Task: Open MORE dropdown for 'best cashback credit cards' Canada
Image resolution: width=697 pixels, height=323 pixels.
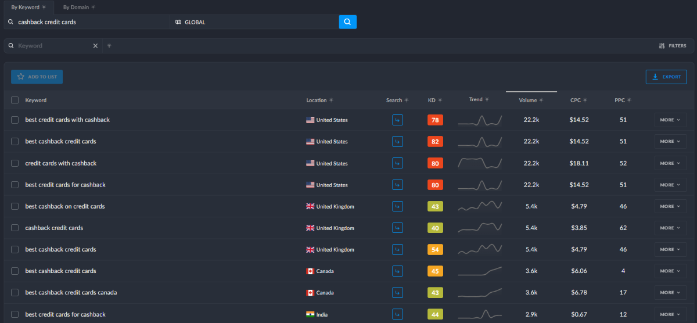Action: 670,271
